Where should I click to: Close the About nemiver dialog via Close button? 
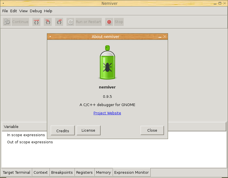tap(152, 131)
